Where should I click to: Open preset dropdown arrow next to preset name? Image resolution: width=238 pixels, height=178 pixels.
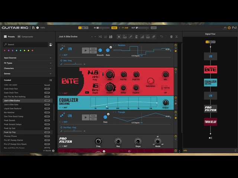pyautogui.click(x=95, y=37)
